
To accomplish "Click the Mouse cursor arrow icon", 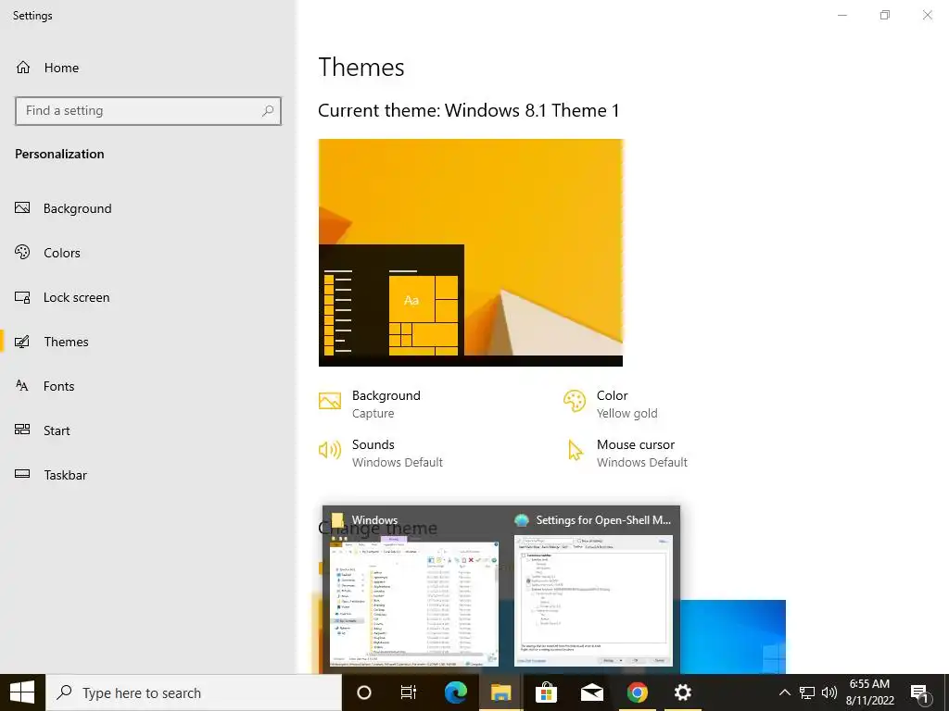I will coord(575,450).
